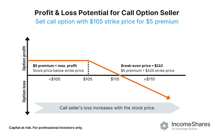Click the "$110" axis tick label
216x135 pixels.
tap(115, 79)
